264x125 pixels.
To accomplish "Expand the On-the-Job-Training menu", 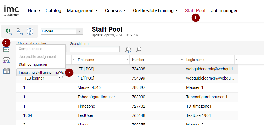I will coord(155,11).
